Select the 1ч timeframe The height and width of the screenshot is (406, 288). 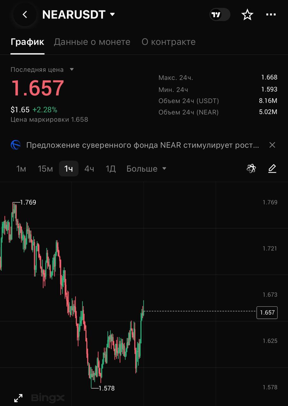tap(69, 168)
